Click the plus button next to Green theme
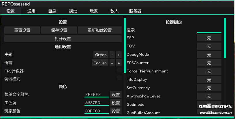This screenshot has height=119, width=235. point(119,55)
